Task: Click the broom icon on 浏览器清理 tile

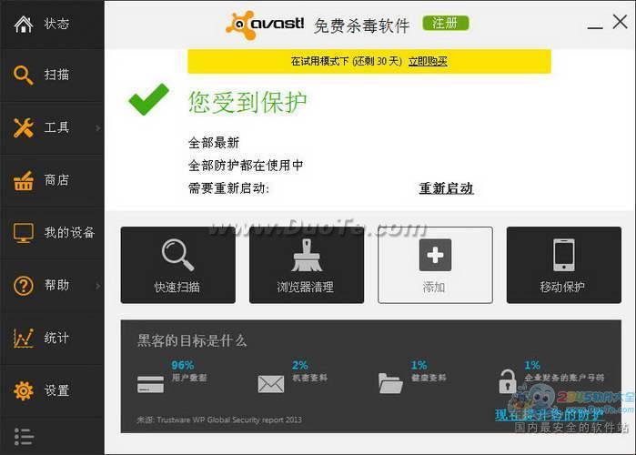Action: tap(307, 255)
